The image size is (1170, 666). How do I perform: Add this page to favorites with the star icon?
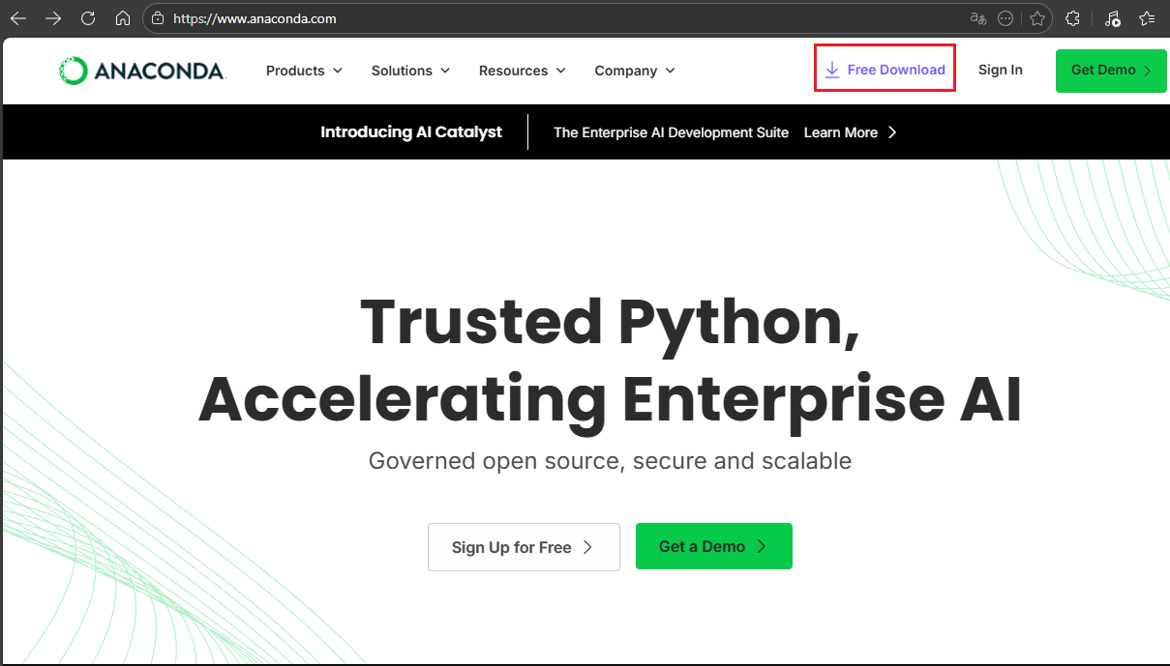(1037, 18)
